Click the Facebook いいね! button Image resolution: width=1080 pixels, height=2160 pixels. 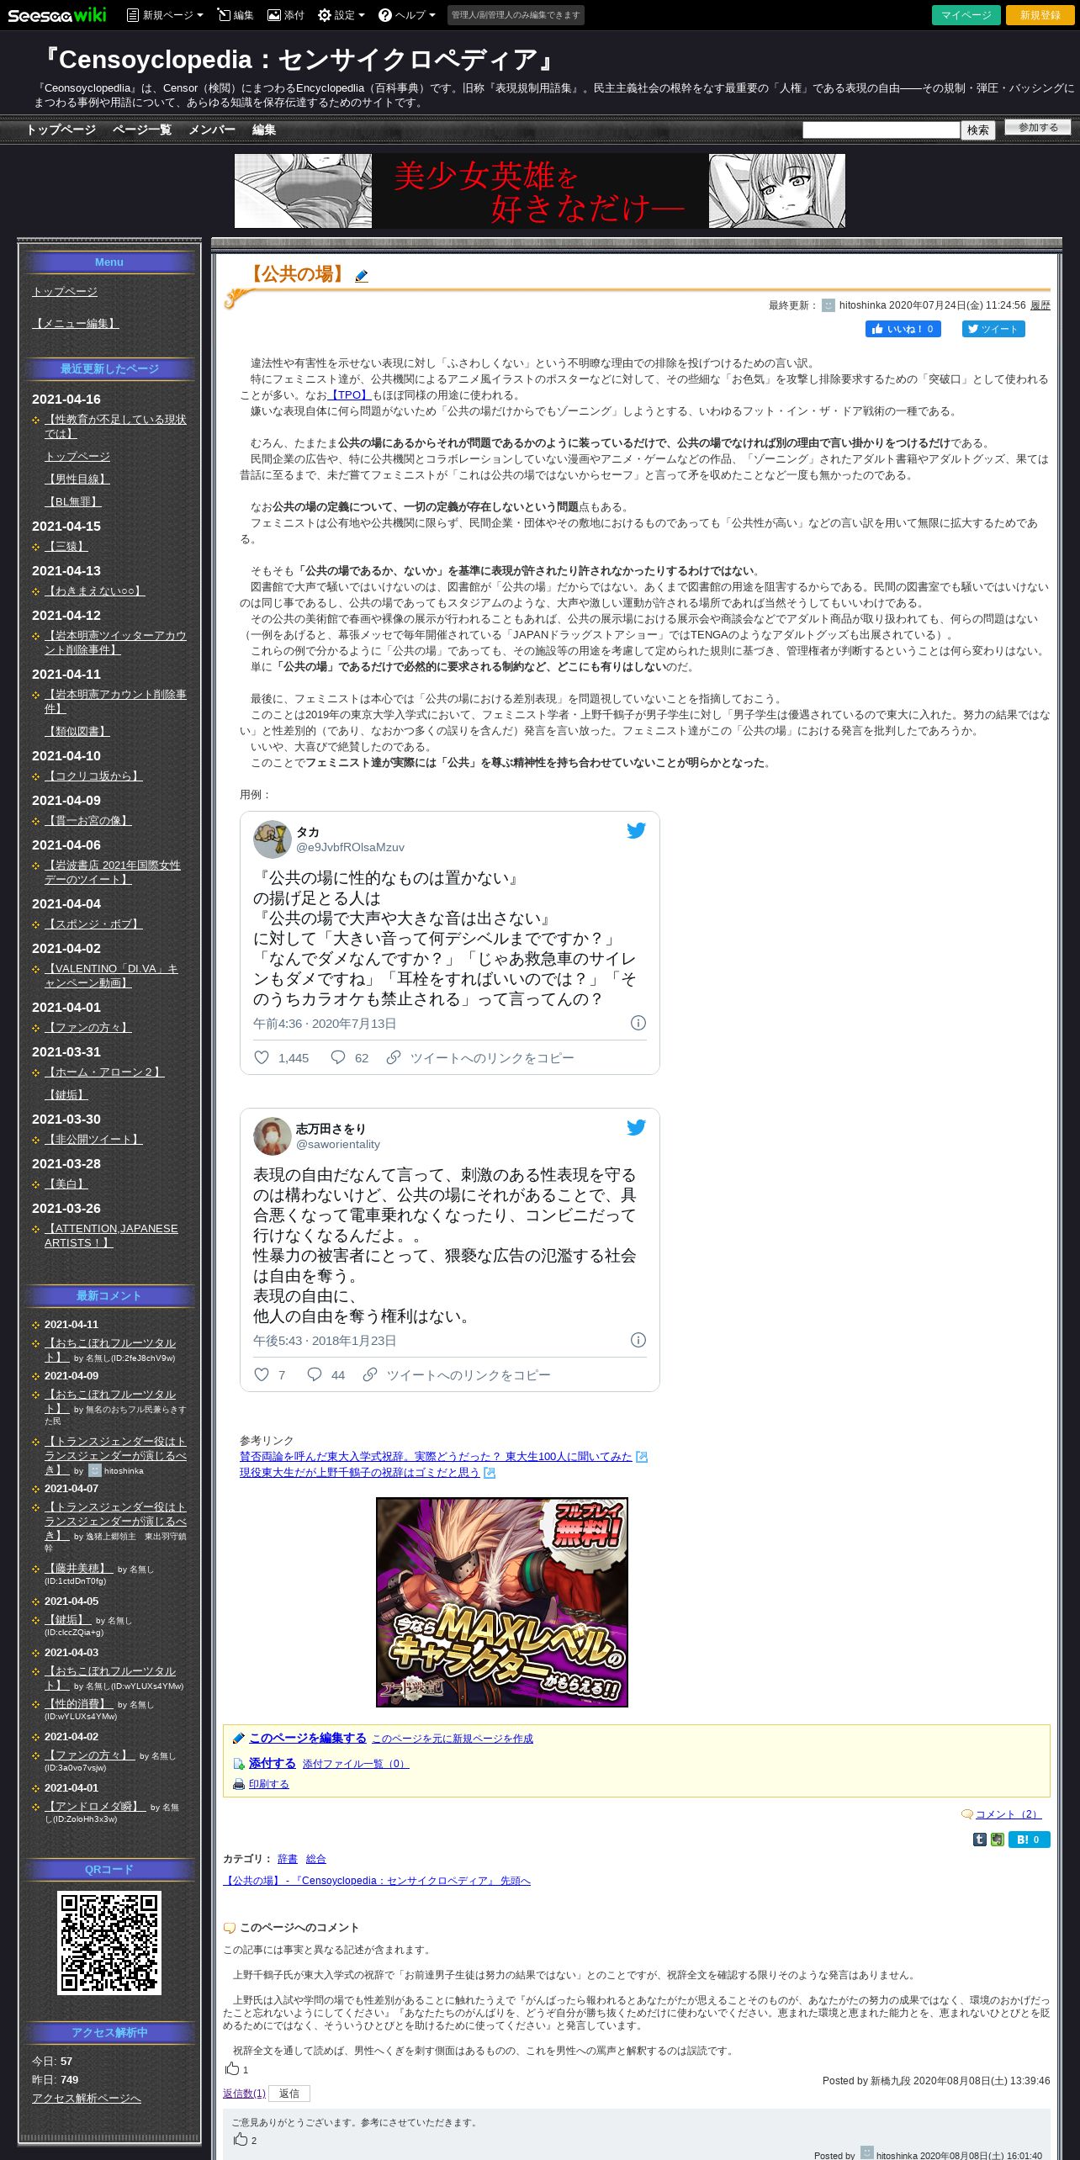click(x=903, y=329)
